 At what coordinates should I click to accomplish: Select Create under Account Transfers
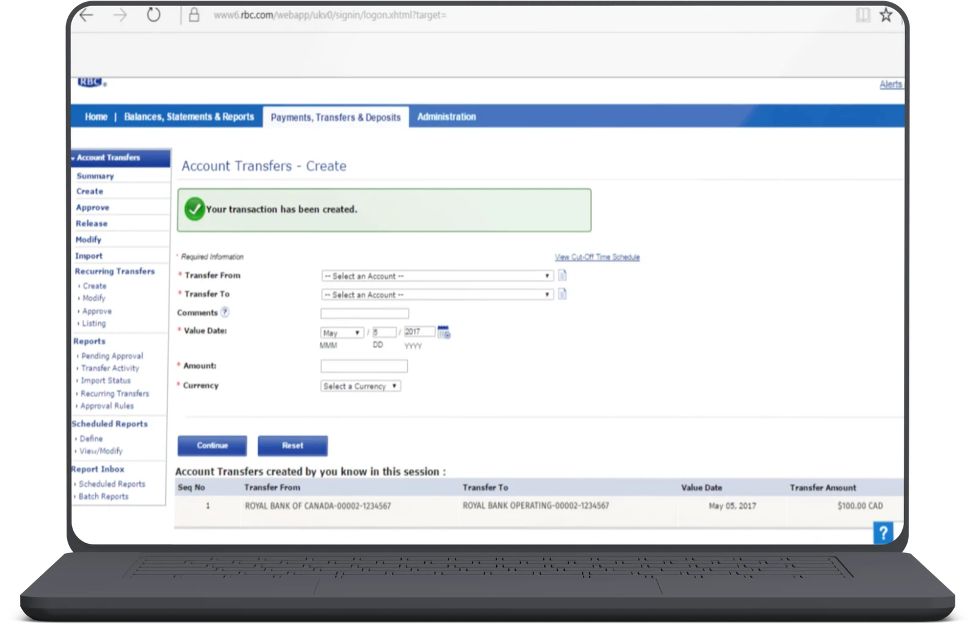tap(90, 191)
